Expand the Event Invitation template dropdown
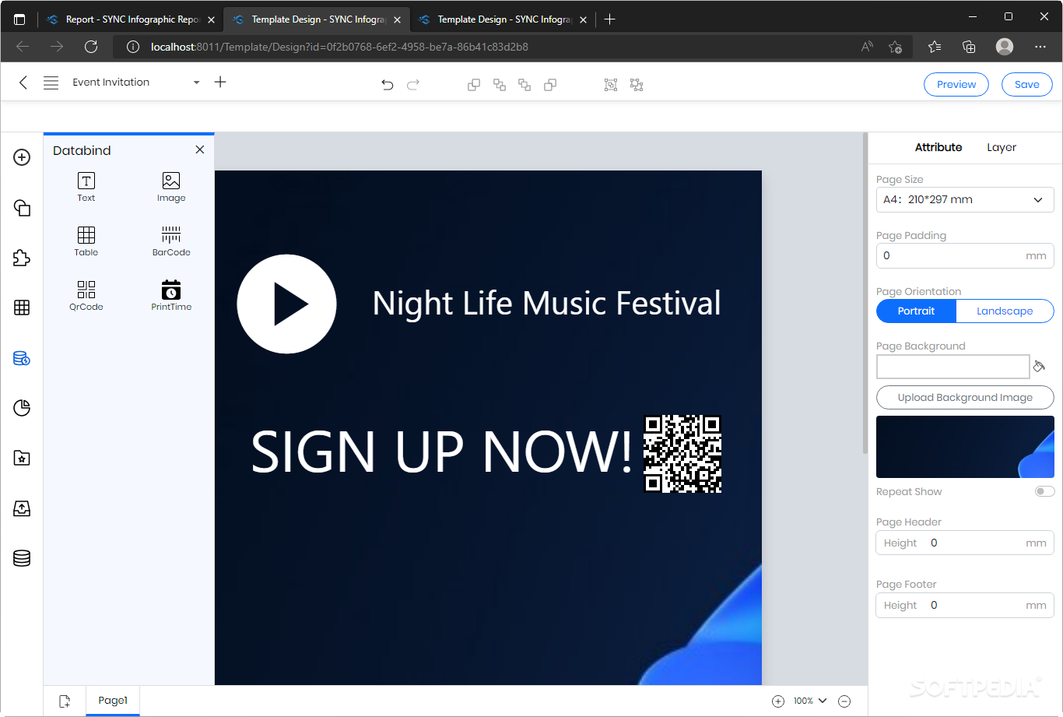 pyautogui.click(x=197, y=83)
